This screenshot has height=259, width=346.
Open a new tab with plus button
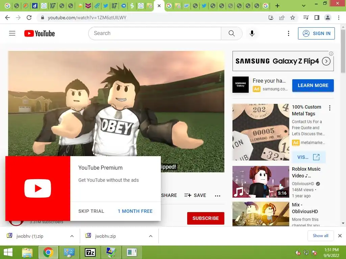[x=277, y=6]
